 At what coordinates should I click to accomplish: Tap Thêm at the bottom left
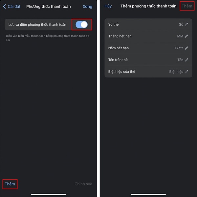click(10, 184)
